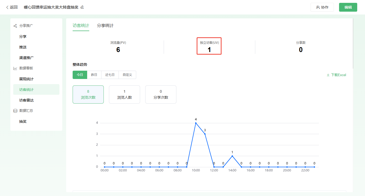Toggle the 浏览人数 metric card
This screenshot has width=365, height=196.
125,95
